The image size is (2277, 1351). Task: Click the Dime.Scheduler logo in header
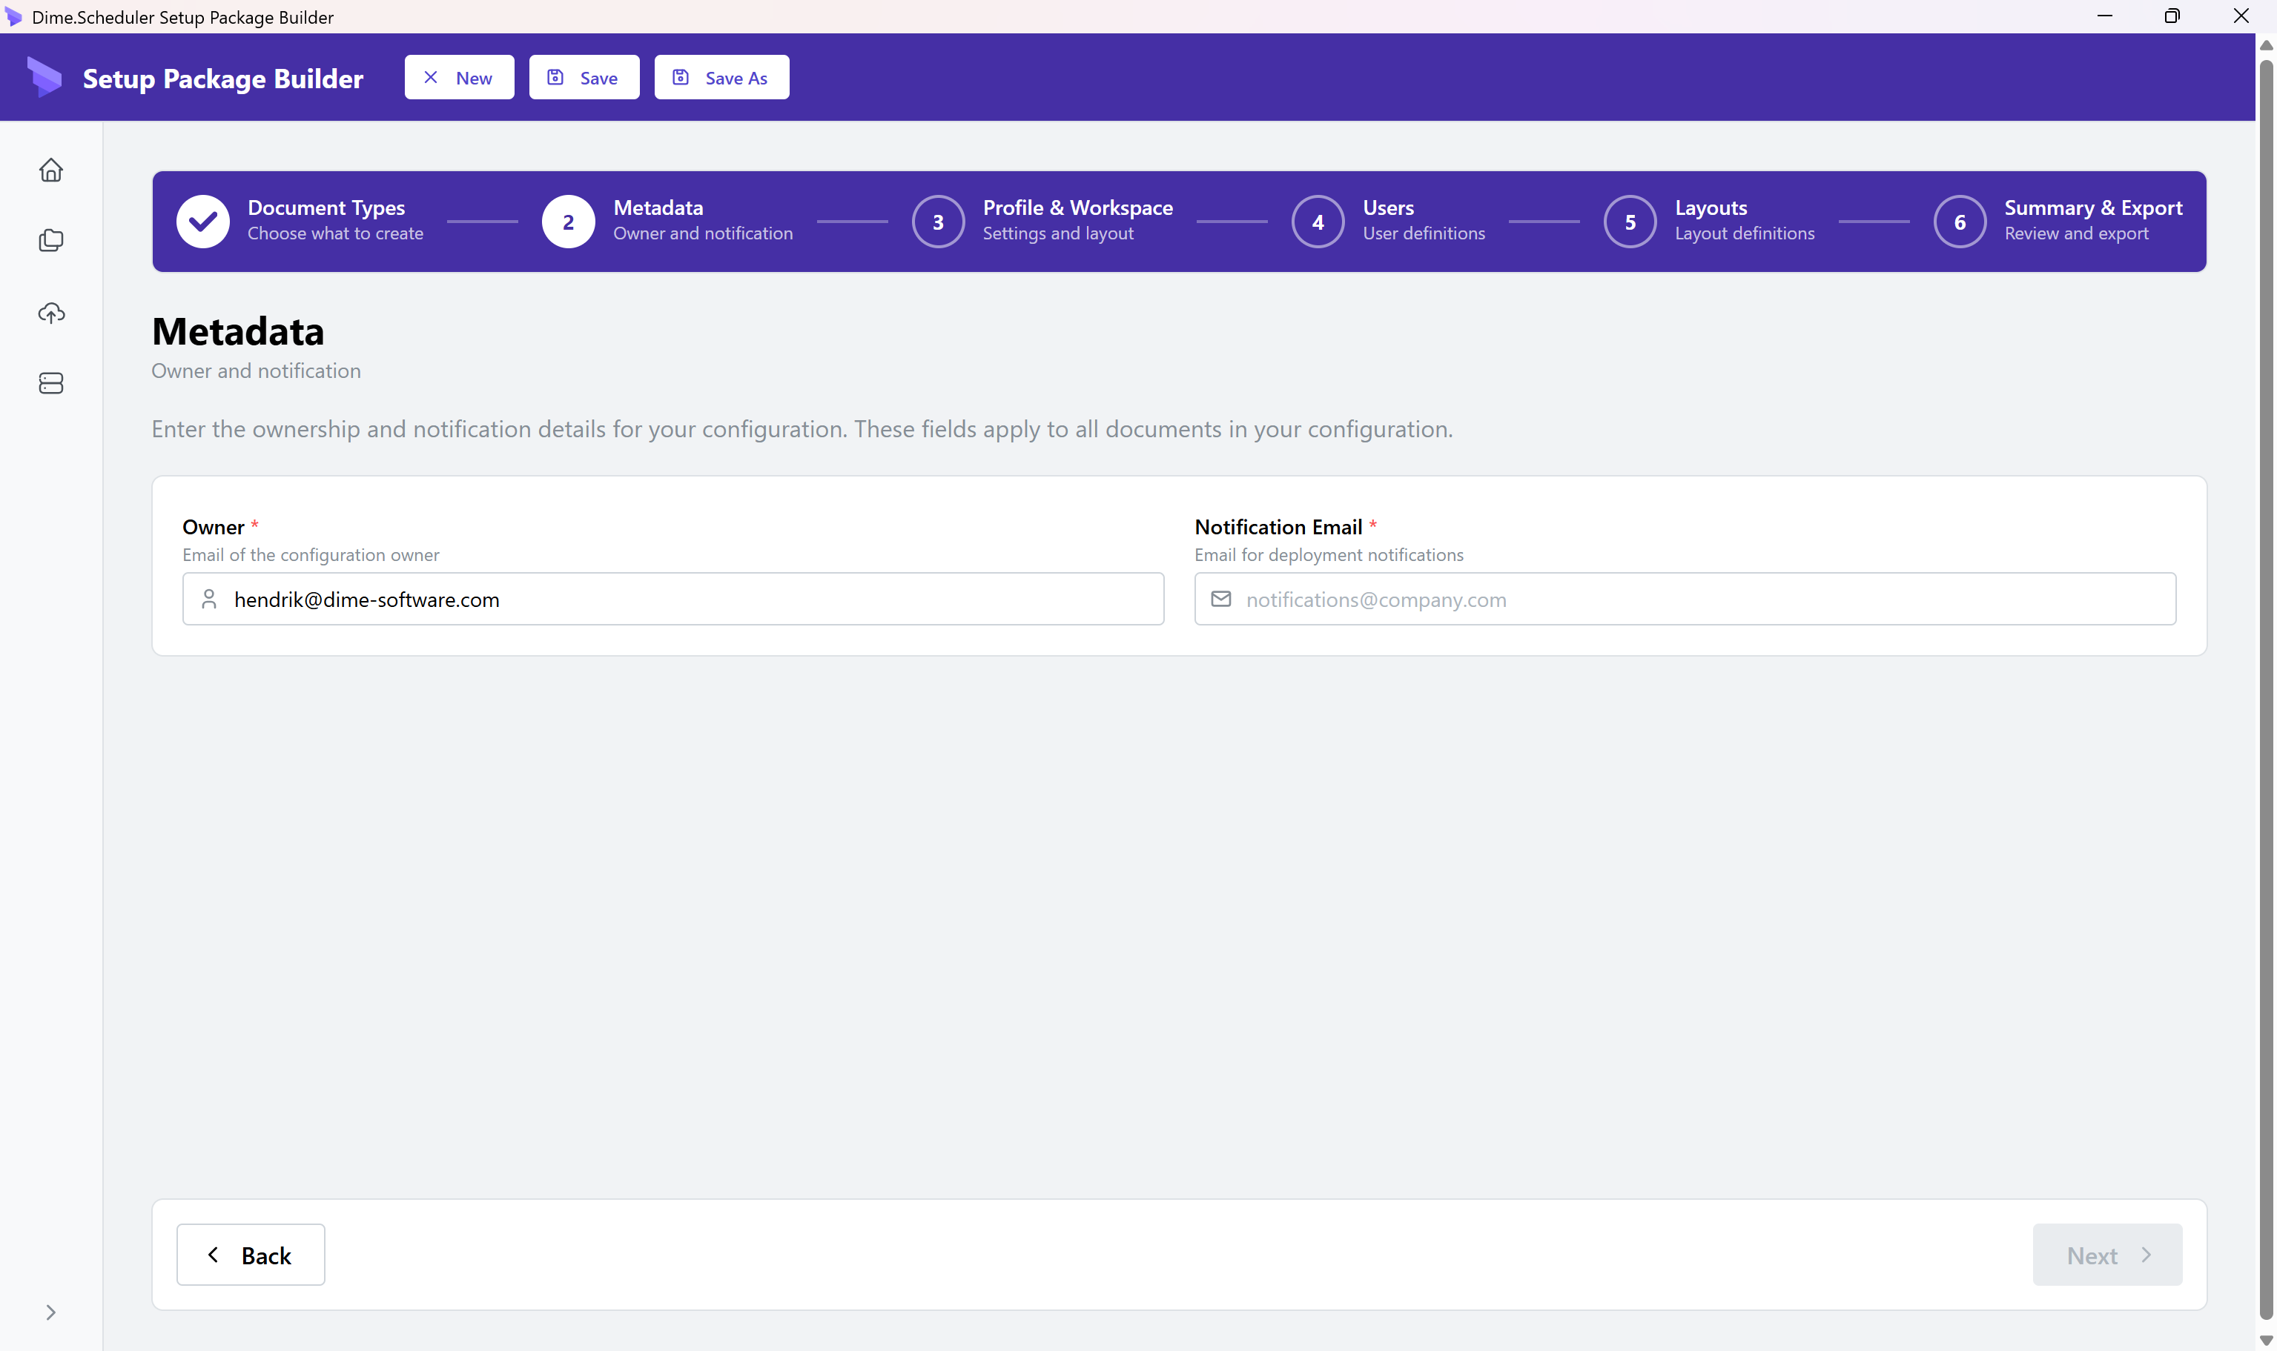click(44, 77)
